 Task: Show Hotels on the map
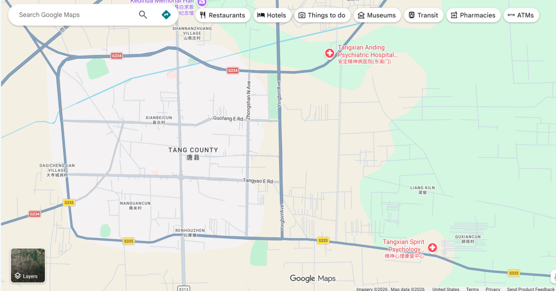272,15
